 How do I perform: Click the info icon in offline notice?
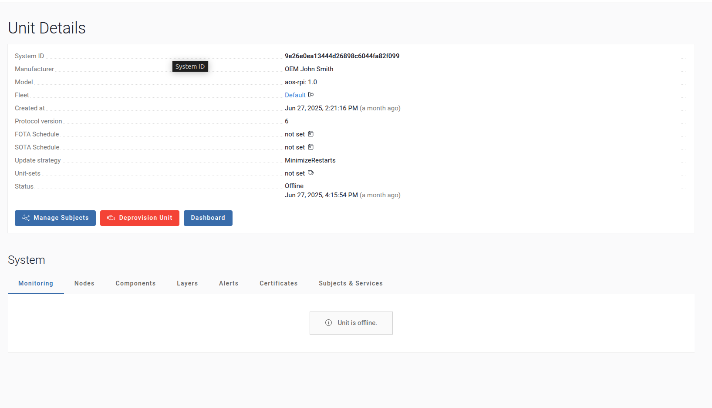329,323
